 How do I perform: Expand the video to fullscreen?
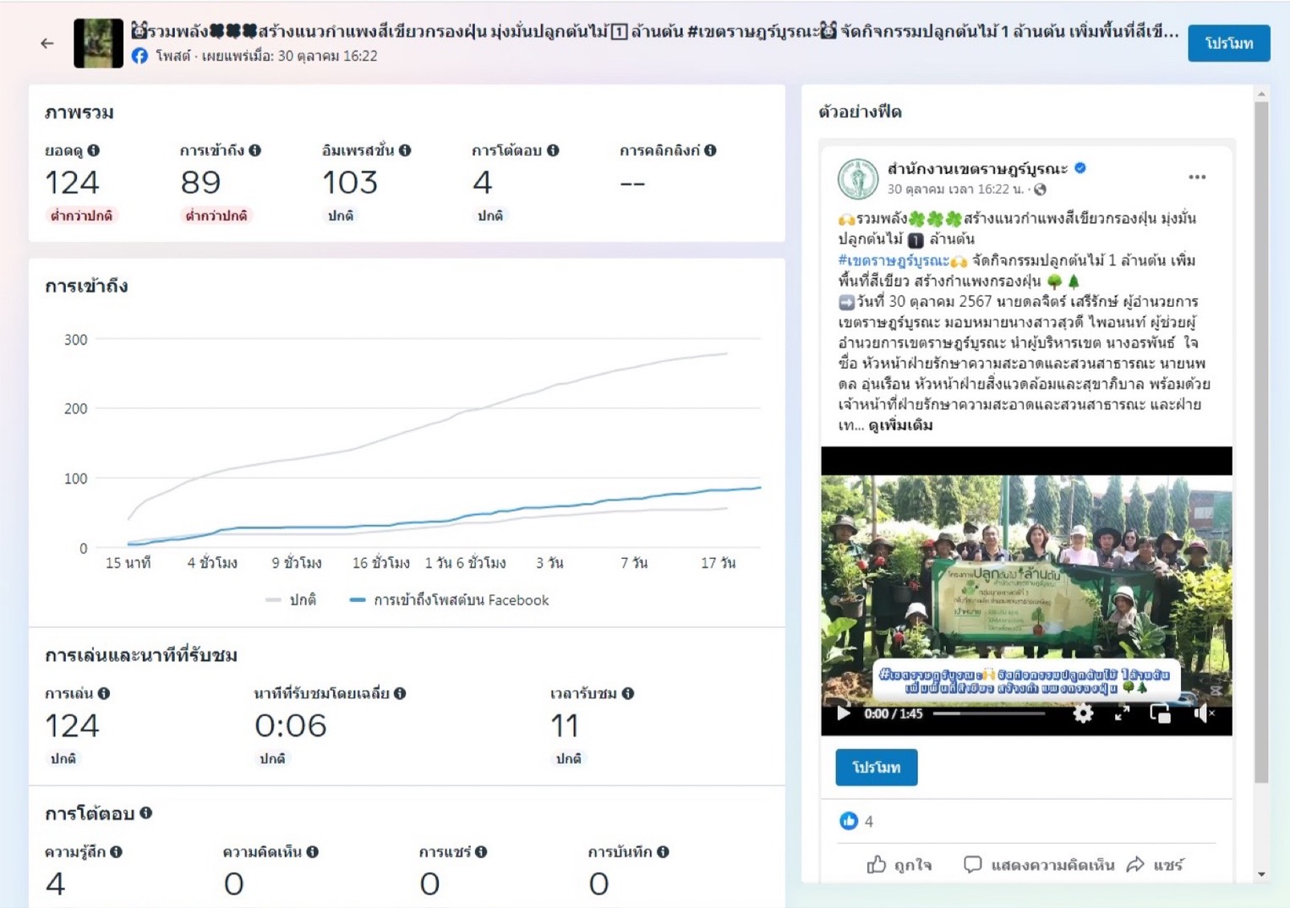coord(1122,714)
